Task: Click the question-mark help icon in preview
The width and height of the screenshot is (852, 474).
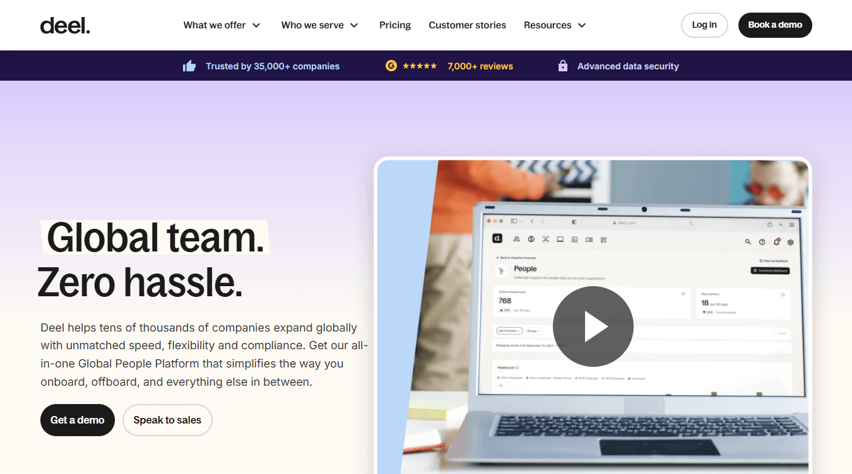Action: [x=762, y=242]
